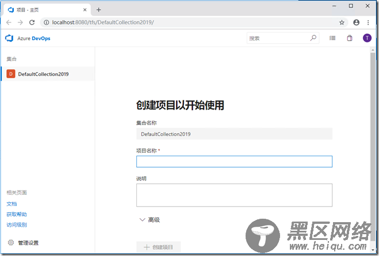Click the scrollbar up arrow
The image size is (379, 256).
click(x=373, y=50)
